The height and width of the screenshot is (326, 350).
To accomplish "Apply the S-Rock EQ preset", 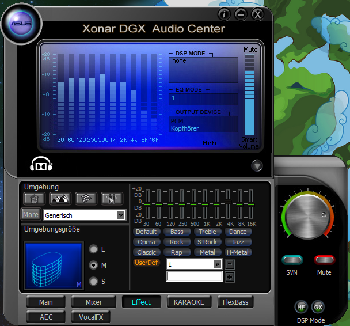I will [207, 242].
